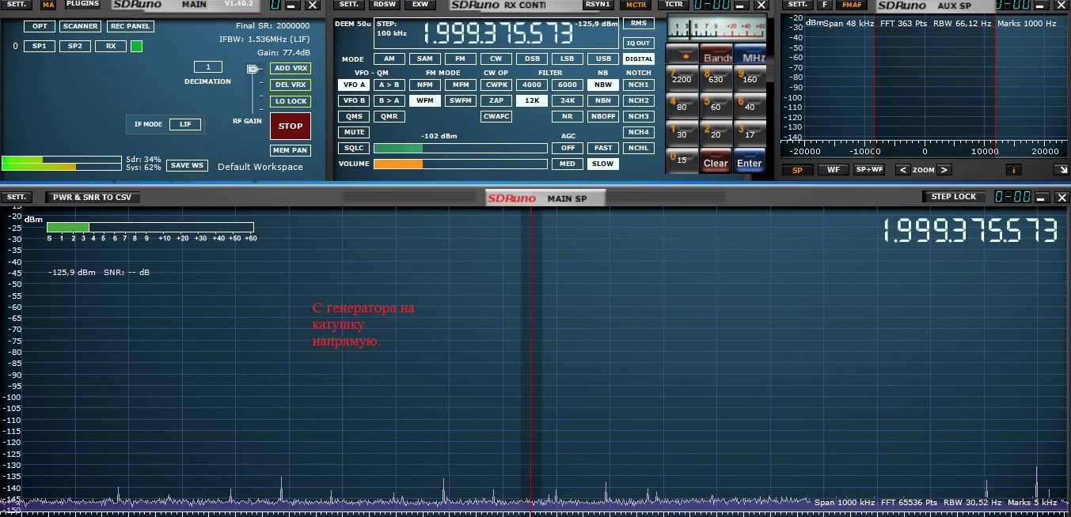The height and width of the screenshot is (517, 1071).
Task: Select WFM in FM MODE
Action: coord(425,100)
